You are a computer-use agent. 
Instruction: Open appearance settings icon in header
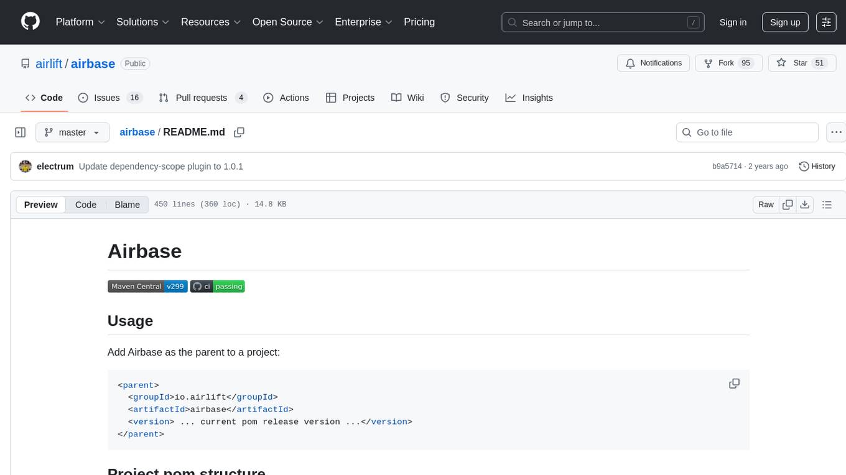coord(826,22)
